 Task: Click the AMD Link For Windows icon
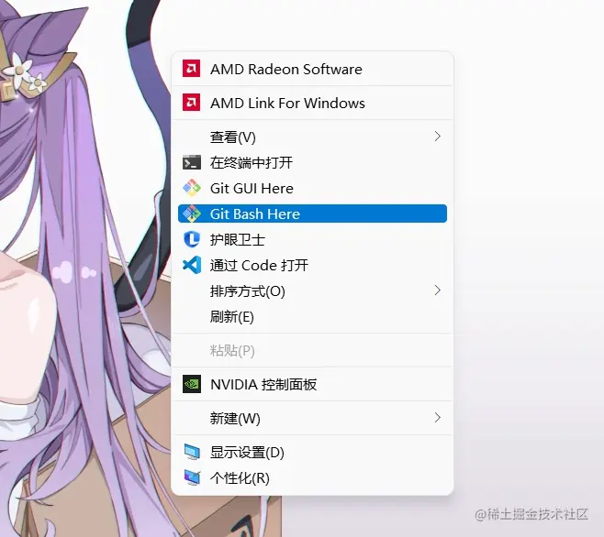192,103
